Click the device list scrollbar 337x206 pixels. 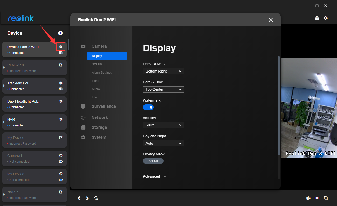click(x=69, y=45)
